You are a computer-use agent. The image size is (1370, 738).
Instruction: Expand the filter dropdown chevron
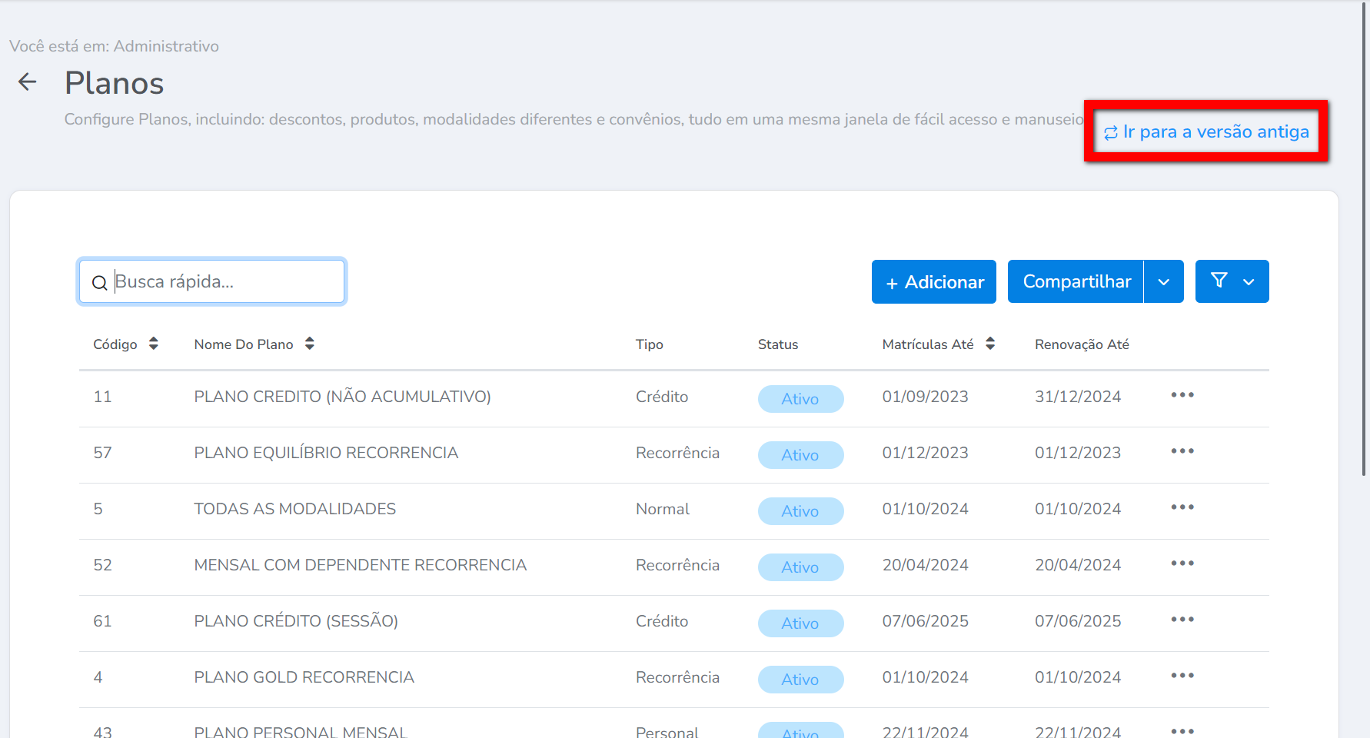(1249, 282)
